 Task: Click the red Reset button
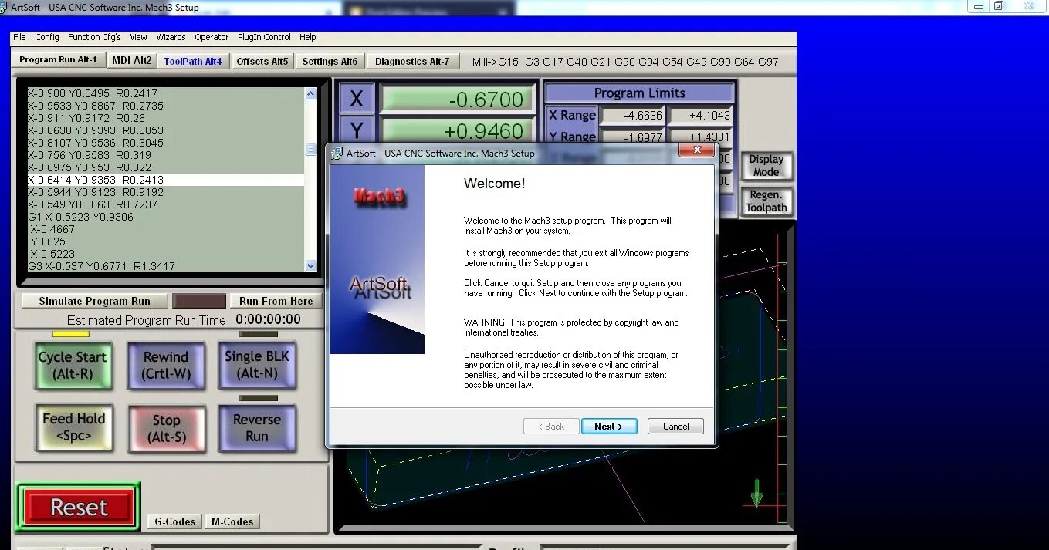coord(78,508)
